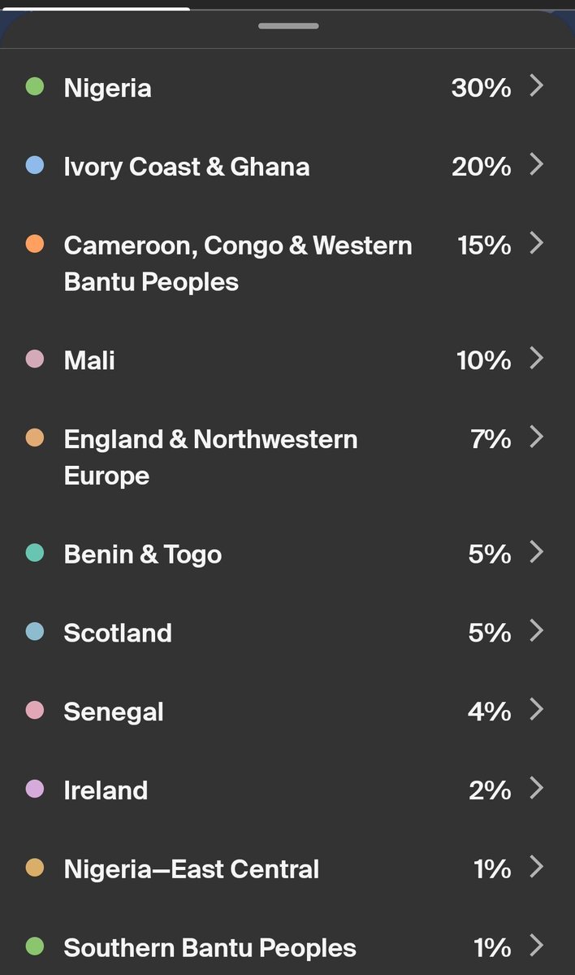Open Nigeria—East Central region details
This screenshot has height=975, width=575.
tap(191, 869)
